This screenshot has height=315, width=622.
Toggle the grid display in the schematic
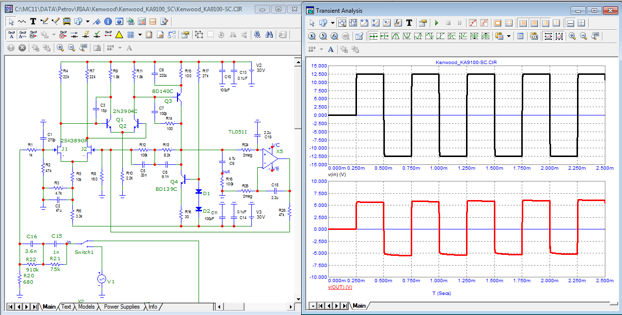pos(130,34)
